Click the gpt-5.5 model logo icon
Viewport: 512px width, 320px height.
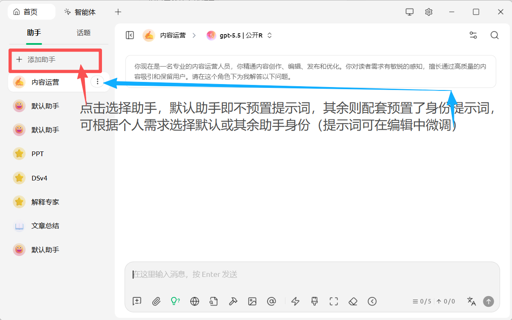click(x=211, y=35)
